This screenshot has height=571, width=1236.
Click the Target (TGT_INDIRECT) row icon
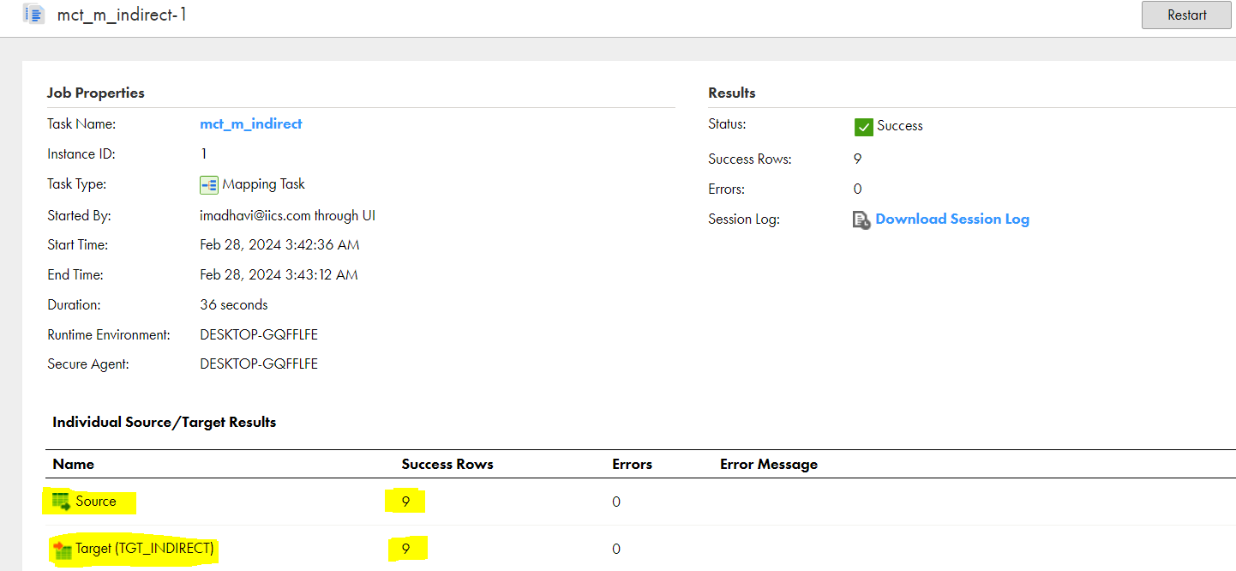(62, 549)
